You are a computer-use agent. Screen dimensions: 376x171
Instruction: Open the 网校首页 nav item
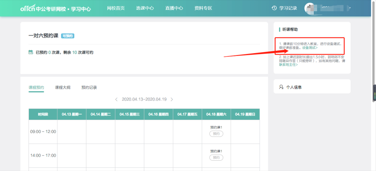click(x=116, y=8)
